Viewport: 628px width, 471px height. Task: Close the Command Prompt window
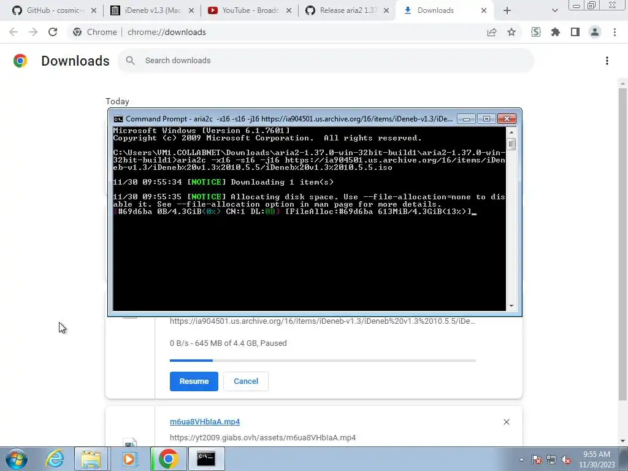pyautogui.click(x=507, y=119)
